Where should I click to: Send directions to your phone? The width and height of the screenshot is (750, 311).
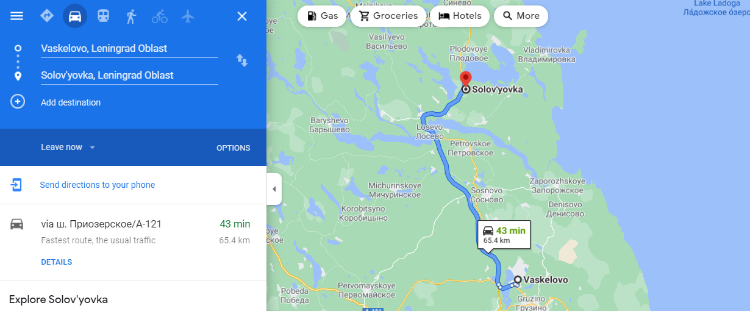pyautogui.click(x=98, y=185)
